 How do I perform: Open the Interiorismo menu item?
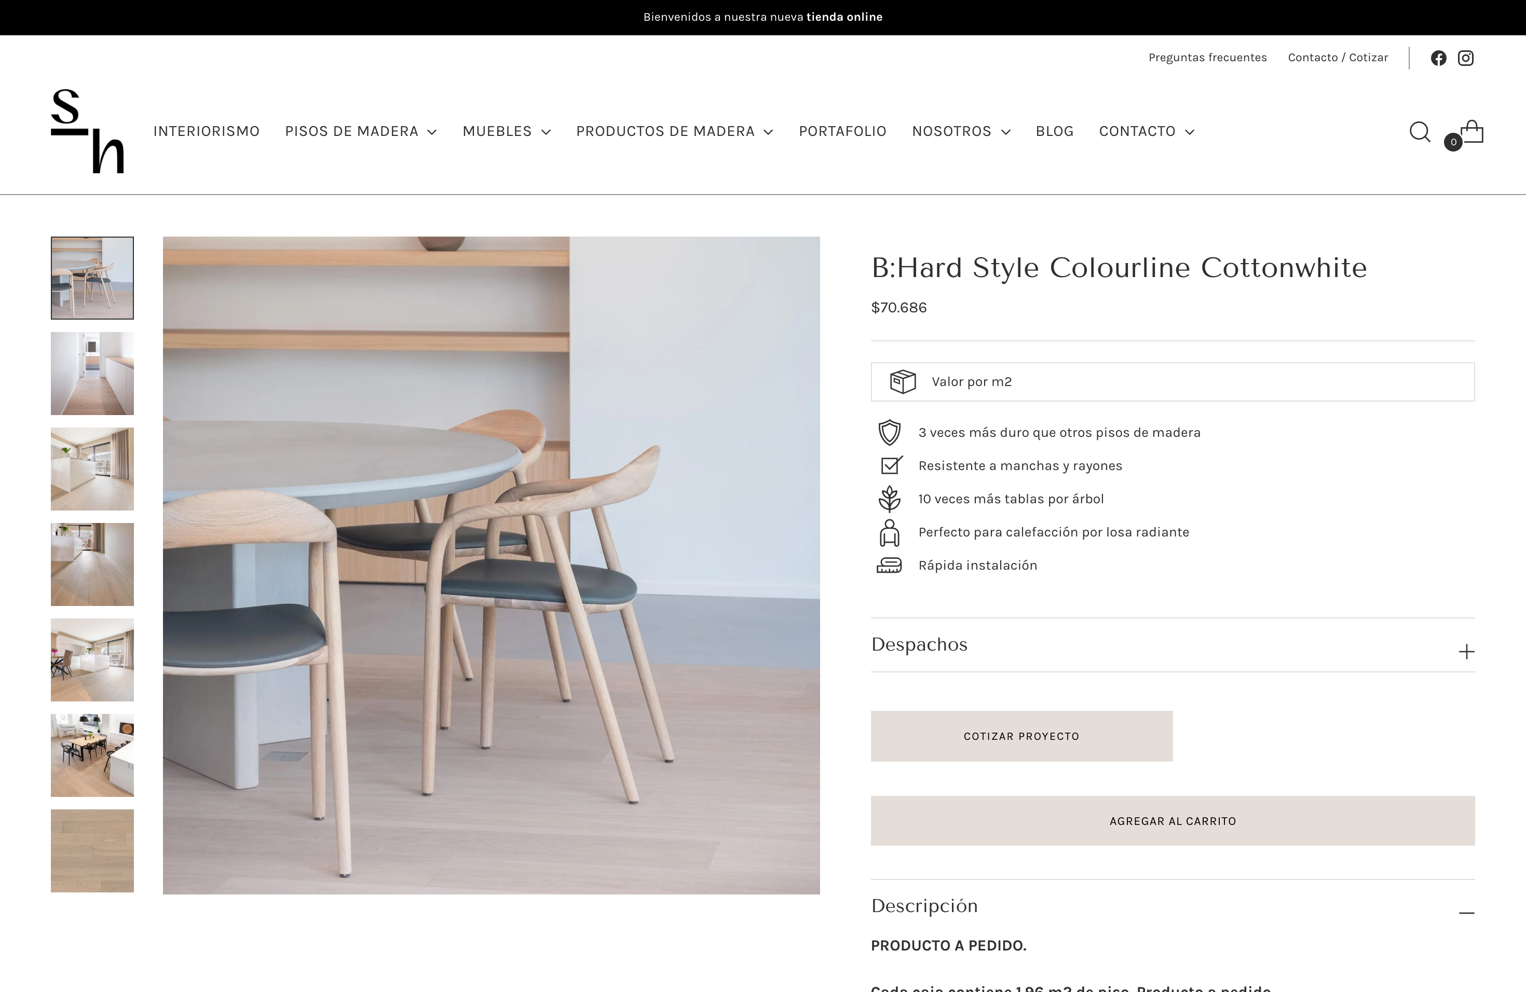point(207,131)
